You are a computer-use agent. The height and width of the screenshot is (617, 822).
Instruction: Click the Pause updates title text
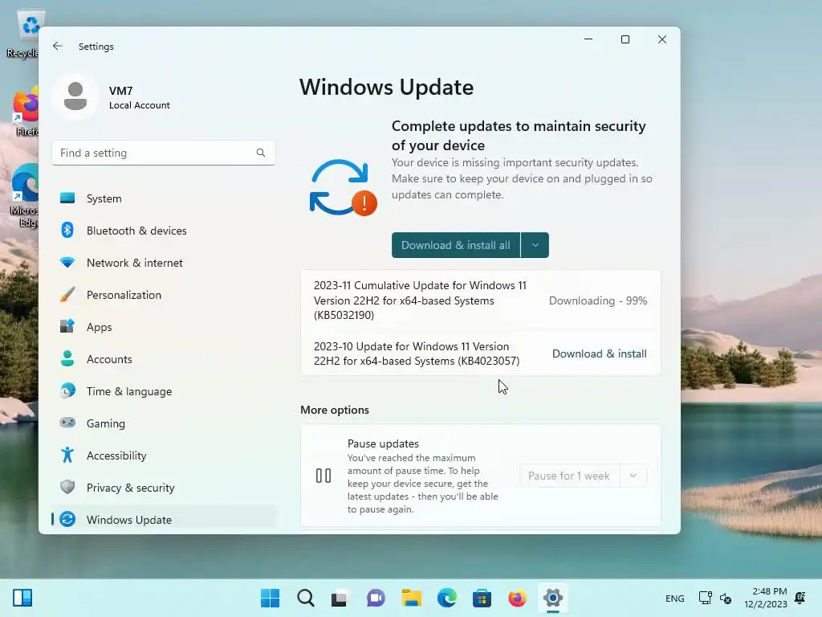383,443
